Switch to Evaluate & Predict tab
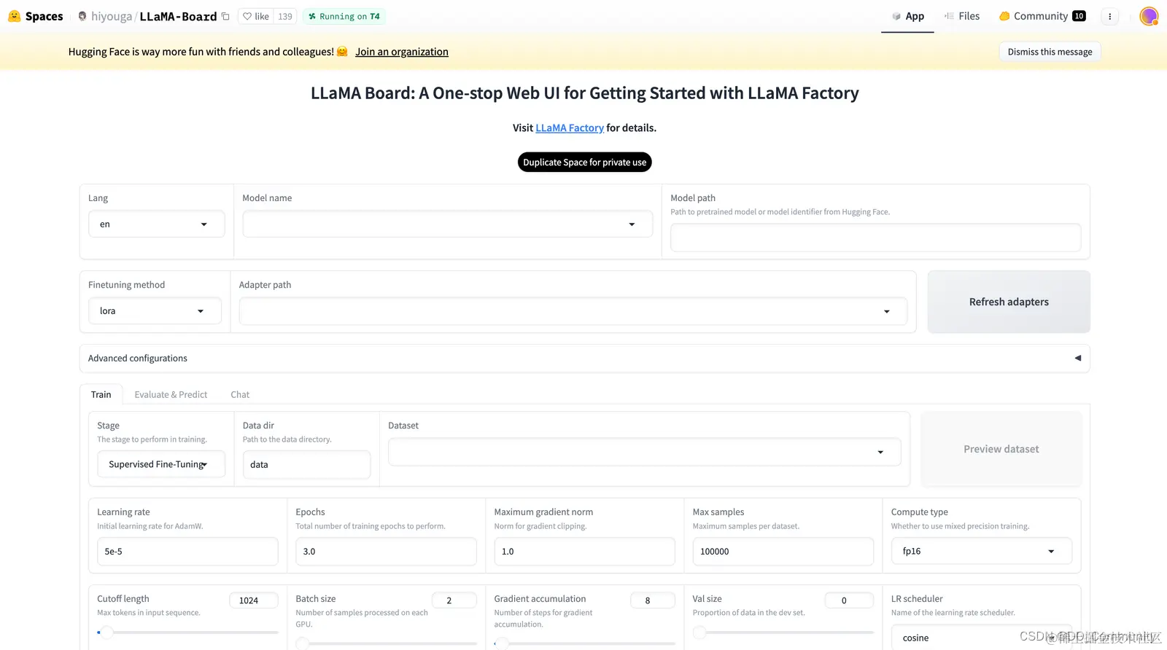This screenshot has height=650, width=1167. coord(171,394)
